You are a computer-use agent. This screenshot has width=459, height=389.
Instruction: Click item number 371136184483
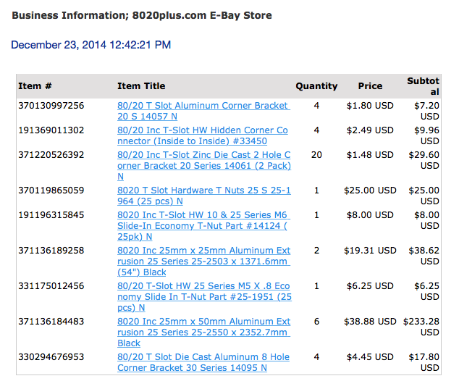pos(51,322)
